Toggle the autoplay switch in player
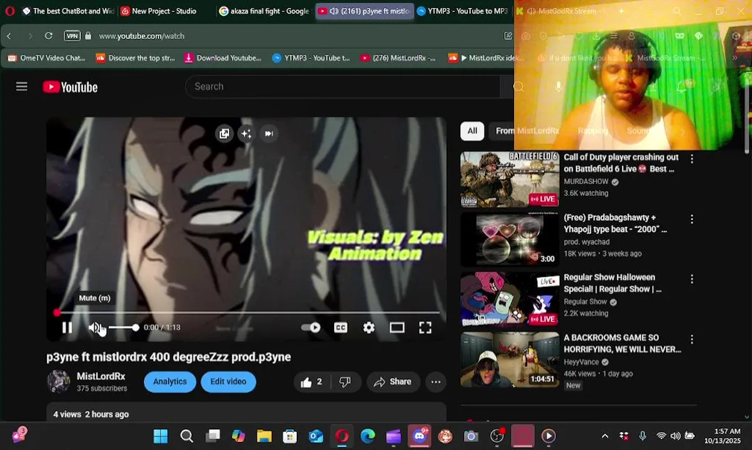 click(x=310, y=327)
